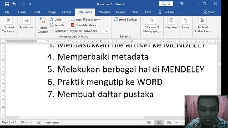The height and width of the screenshot is (128, 228).
Task: Click the Sign in button
Action: [166, 4]
